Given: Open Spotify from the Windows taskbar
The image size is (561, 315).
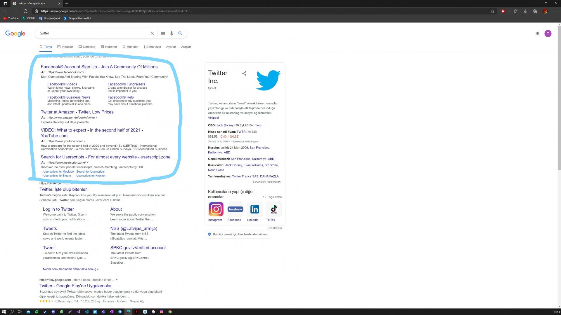Looking at the screenshot, I should [37, 312].
